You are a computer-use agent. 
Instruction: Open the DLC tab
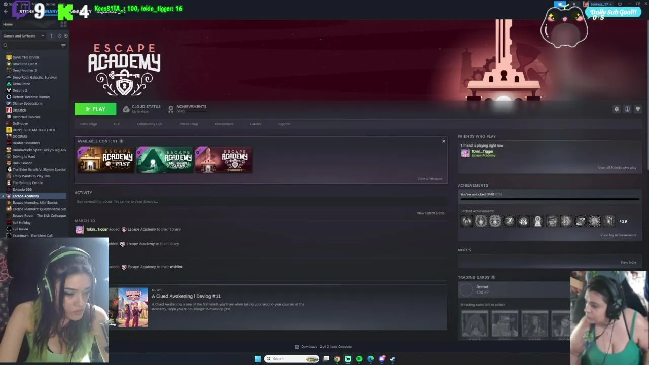tap(117, 124)
